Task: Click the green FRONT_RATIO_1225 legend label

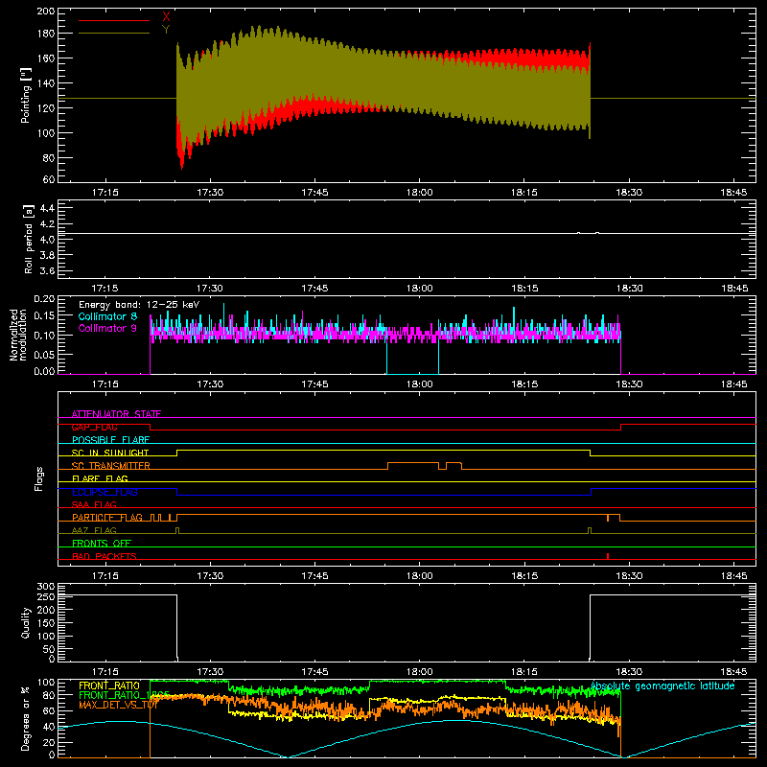Action: click(124, 695)
